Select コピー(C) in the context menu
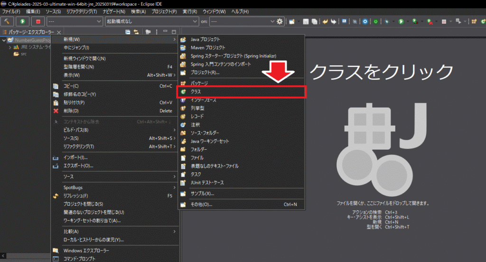Viewport: 486px width, 262px height. tap(114, 86)
